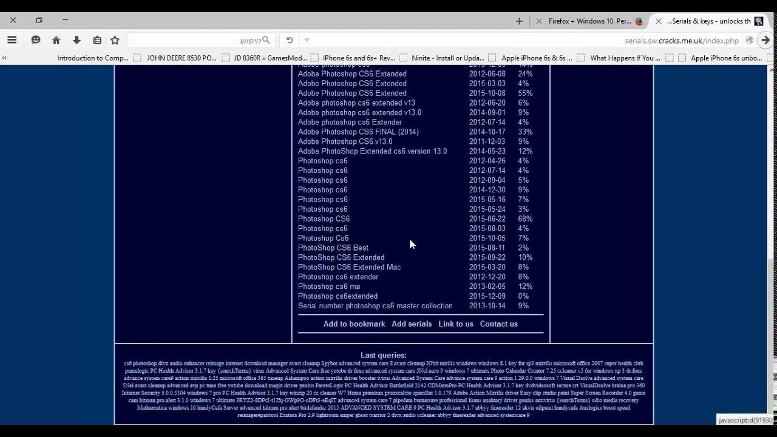Open 'Adobe PhotoShop Extended cs6 version 13.0'
Screen dimensions: 777x437
372,152
